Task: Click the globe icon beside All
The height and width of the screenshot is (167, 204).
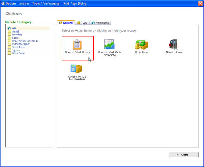Action: [x=9, y=28]
